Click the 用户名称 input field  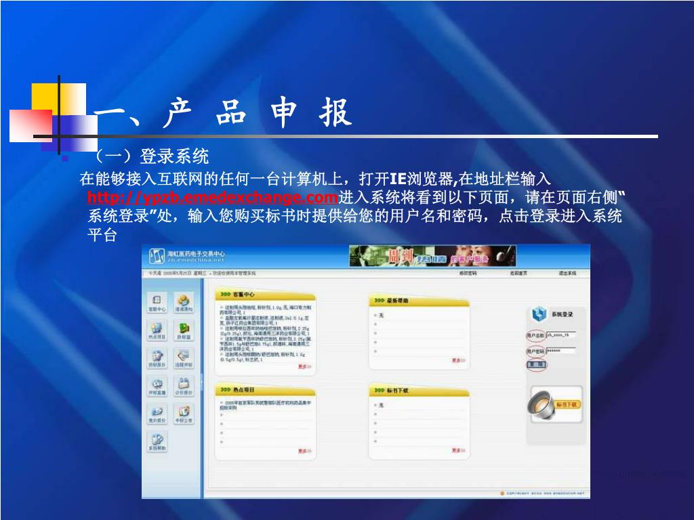pyautogui.click(x=560, y=335)
